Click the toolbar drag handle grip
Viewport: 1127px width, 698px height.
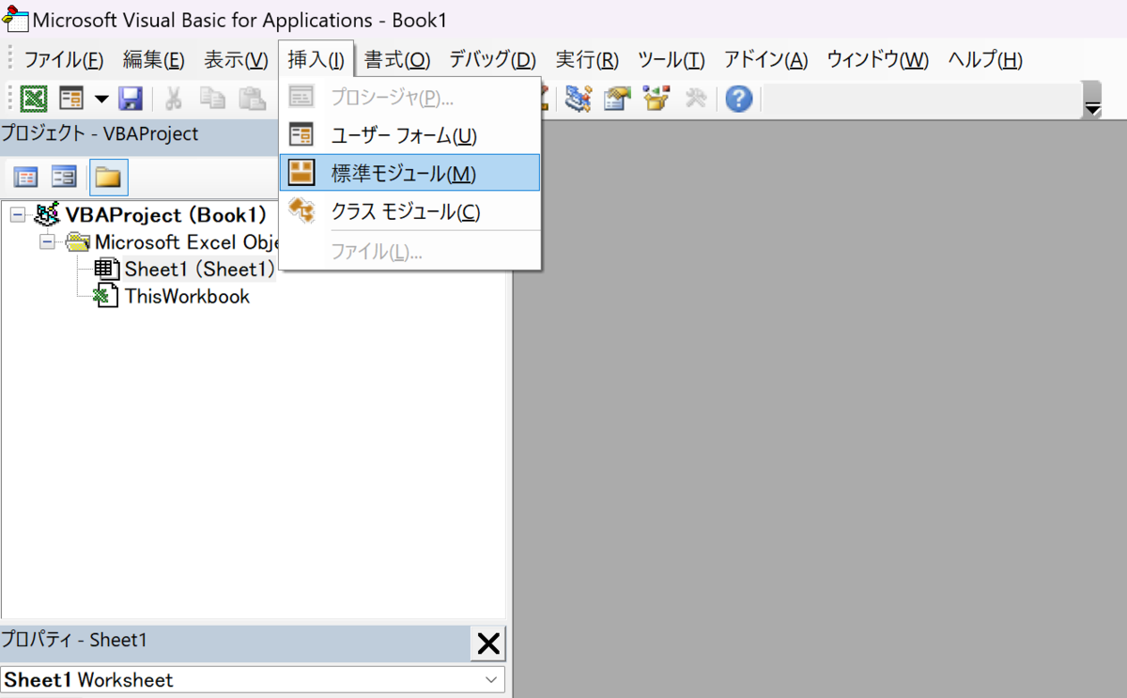[x=10, y=99]
